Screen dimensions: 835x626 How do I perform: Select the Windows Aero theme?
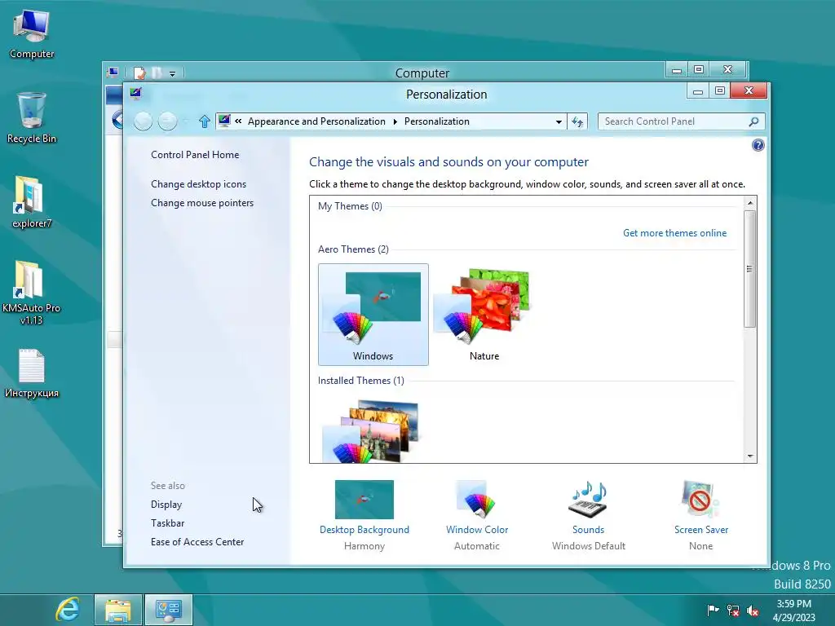373,314
